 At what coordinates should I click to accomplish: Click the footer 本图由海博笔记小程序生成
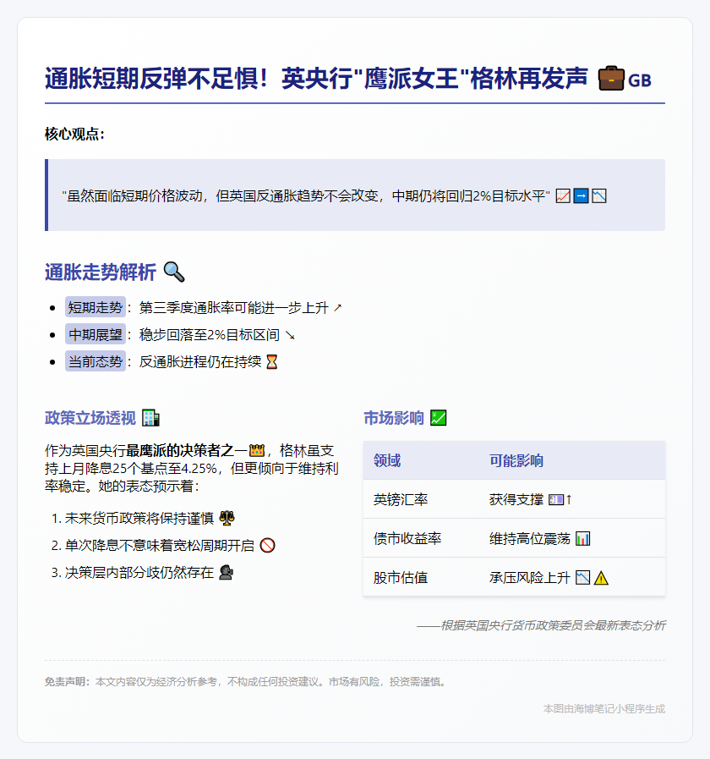(x=604, y=709)
